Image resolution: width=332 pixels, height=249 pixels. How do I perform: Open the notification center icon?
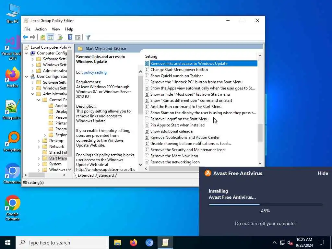(x=321, y=243)
